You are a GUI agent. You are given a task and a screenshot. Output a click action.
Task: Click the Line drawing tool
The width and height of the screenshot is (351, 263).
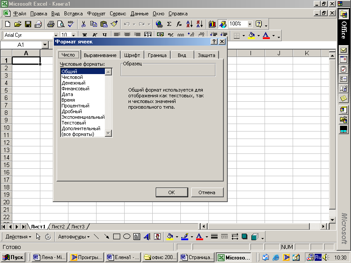coord(96,237)
